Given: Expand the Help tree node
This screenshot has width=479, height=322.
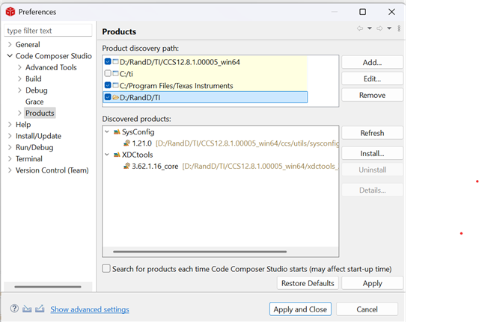Looking at the screenshot, I should [10, 125].
